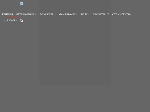The height and width of the screenshot is (112, 150).
Task: Expand the Bonukset dropdown chevron
Action: 54,15
